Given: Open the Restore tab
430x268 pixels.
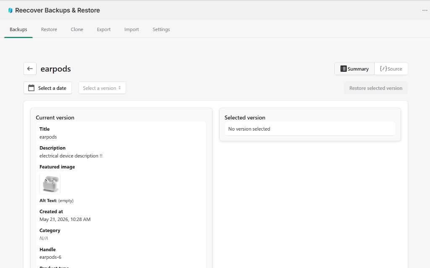Looking at the screenshot, I should (x=49, y=29).
